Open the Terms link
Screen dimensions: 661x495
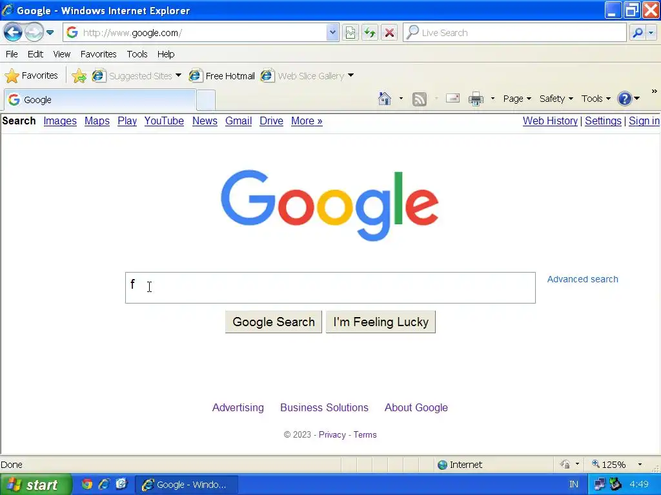[x=365, y=435]
